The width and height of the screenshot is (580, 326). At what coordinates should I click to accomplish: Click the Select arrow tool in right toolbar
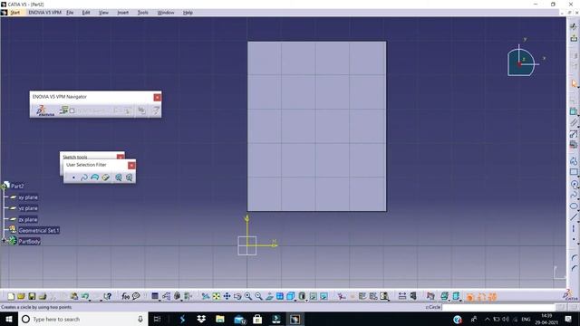[574, 83]
